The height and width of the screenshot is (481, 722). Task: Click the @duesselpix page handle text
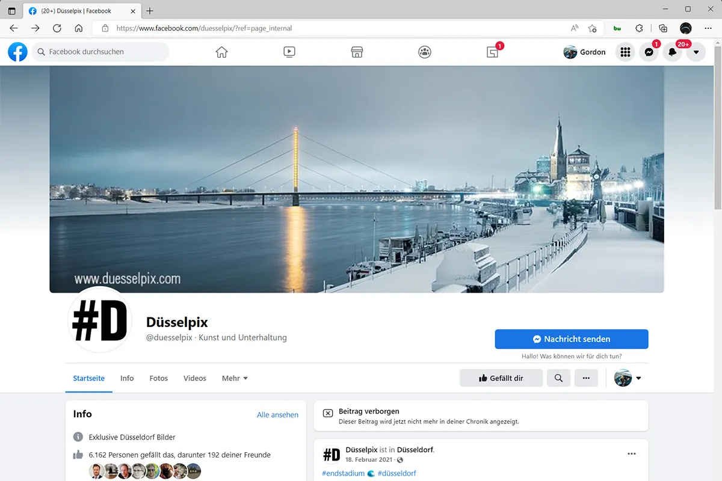[169, 338]
